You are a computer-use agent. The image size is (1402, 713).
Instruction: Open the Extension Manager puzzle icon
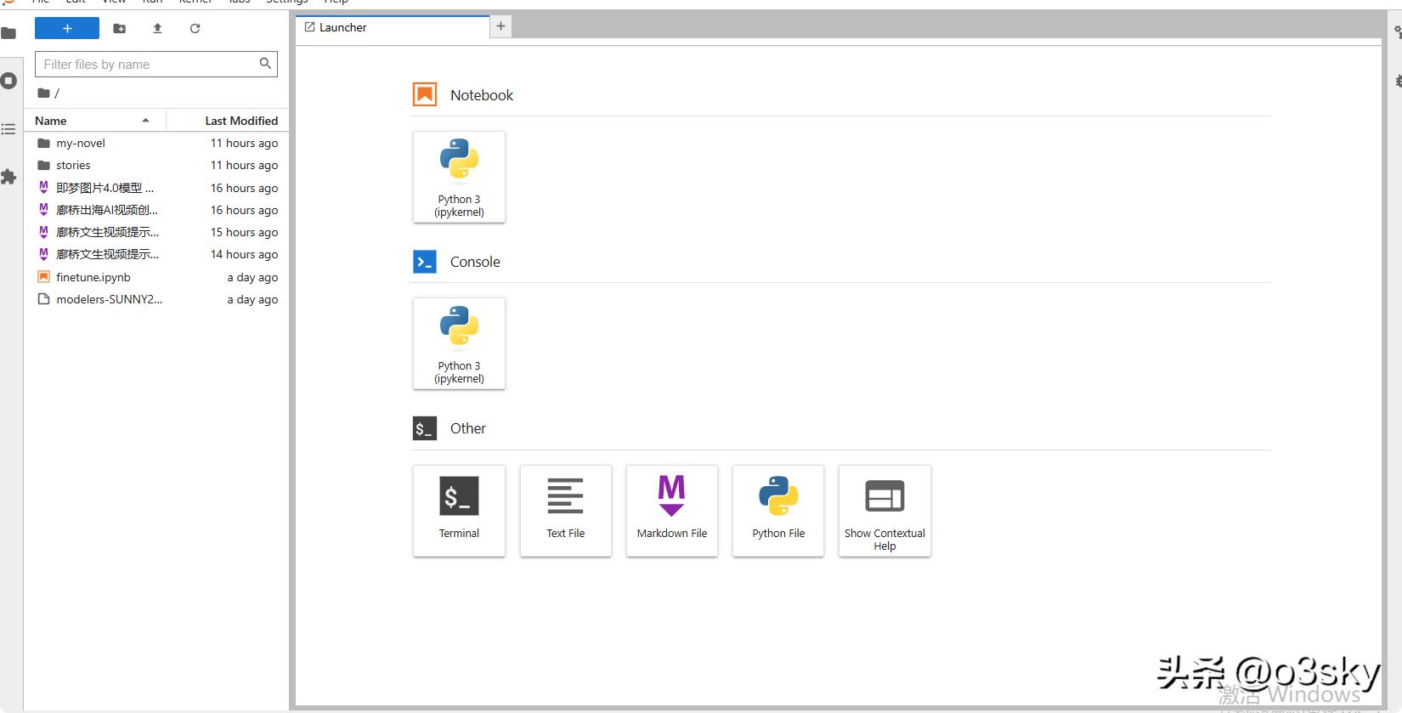tap(8, 177)
